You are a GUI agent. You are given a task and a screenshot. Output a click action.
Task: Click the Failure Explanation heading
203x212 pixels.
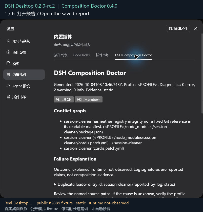(75, 159)
